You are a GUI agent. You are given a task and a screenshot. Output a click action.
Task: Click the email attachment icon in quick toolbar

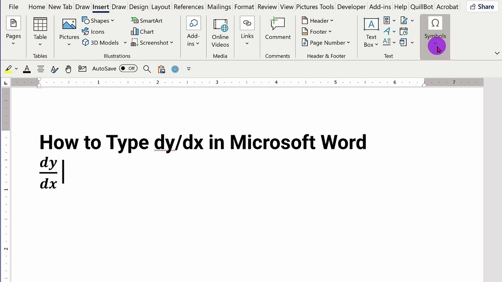[x=82, y=69]
